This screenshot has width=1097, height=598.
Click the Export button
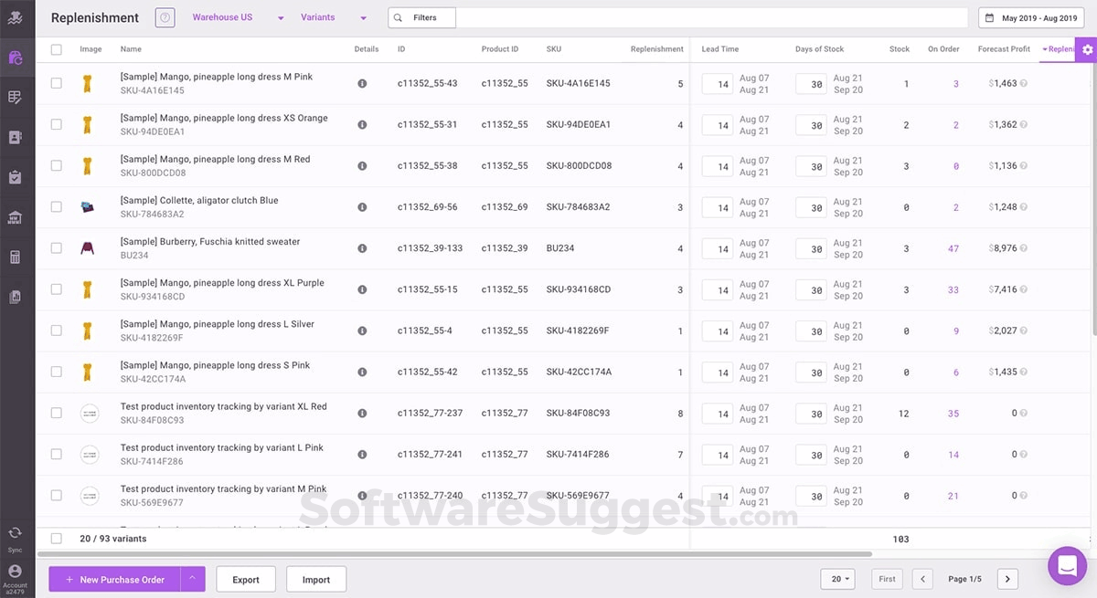point(245,578)
